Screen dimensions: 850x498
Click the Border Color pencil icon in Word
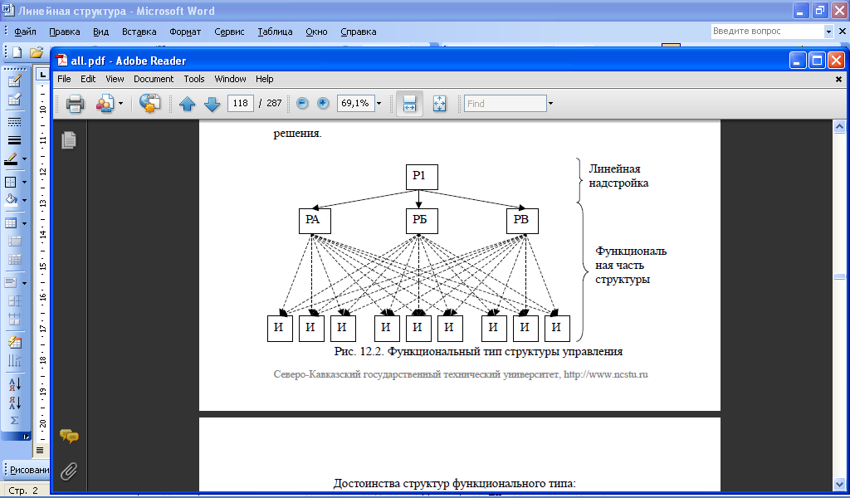coord(12,159)
